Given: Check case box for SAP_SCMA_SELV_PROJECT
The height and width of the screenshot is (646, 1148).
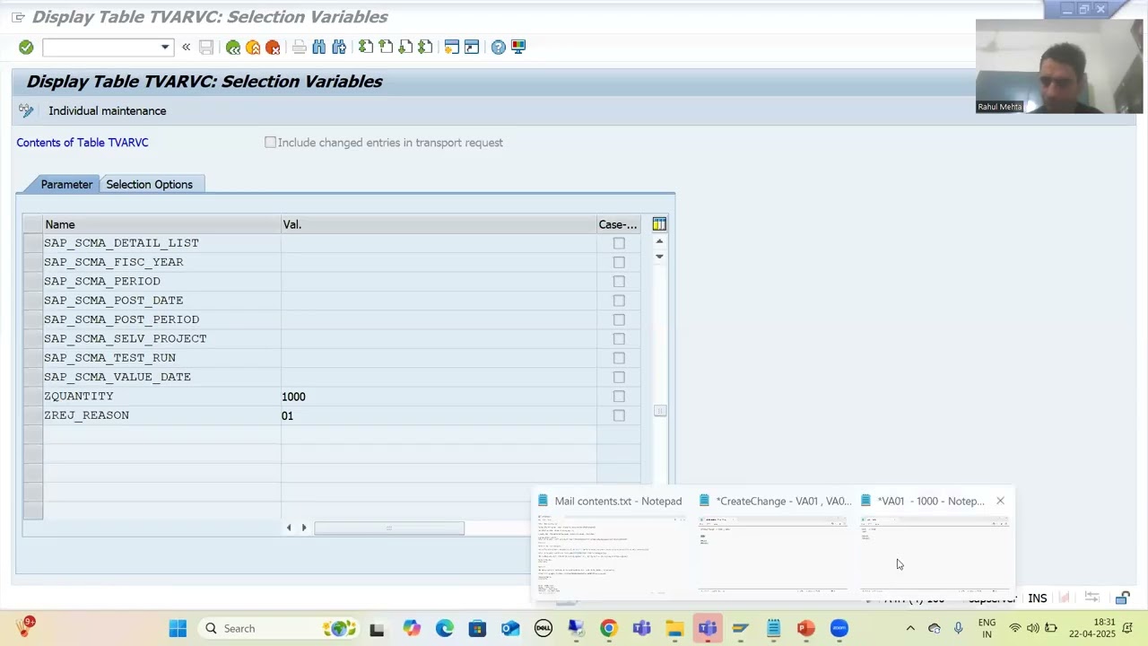Looking at the screenshot, I should [619, 339].
